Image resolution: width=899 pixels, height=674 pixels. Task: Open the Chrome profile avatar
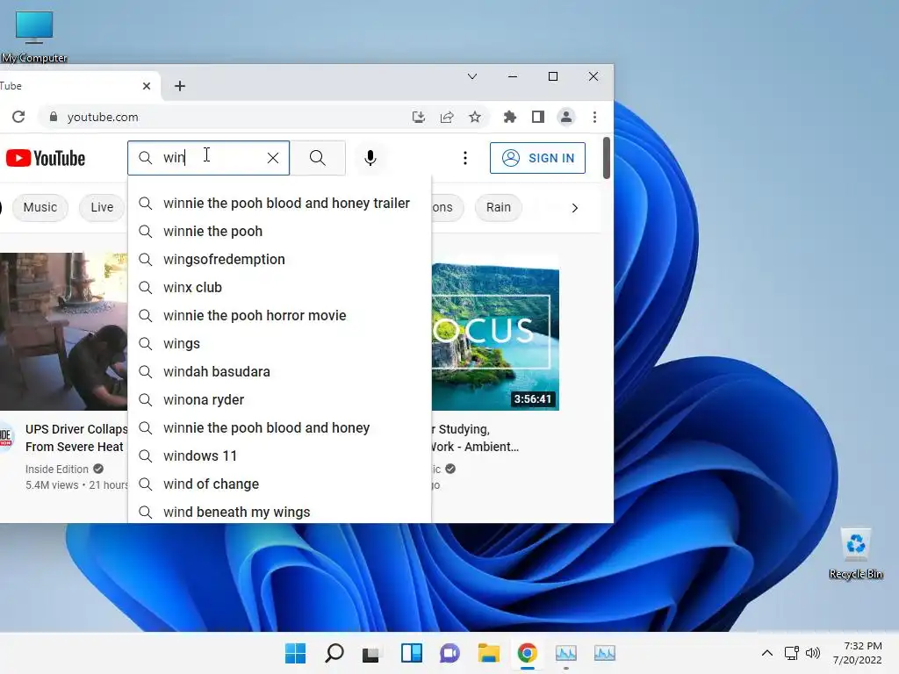[x=566, y=117]
